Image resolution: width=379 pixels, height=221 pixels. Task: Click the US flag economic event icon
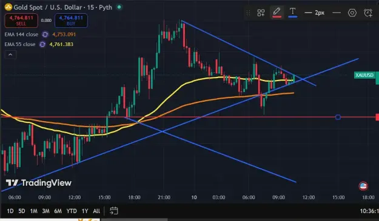coord(363,186)
